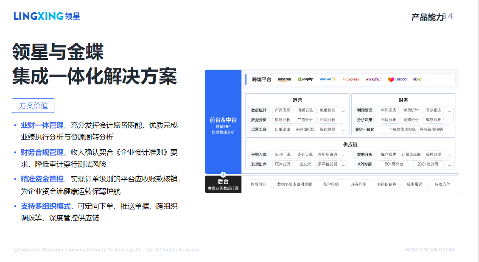Click the 利润管理 row label

click(365, 110)
